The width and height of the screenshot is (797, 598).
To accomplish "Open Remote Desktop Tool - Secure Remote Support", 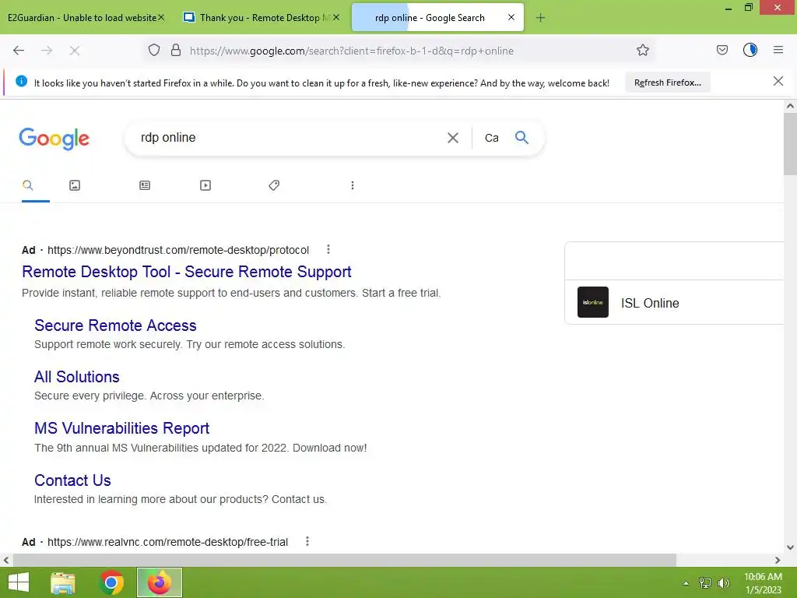I will click(x=187, y=272).
